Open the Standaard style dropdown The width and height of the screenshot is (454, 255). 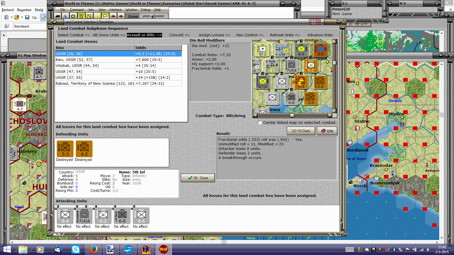click(x=30, y=26)
